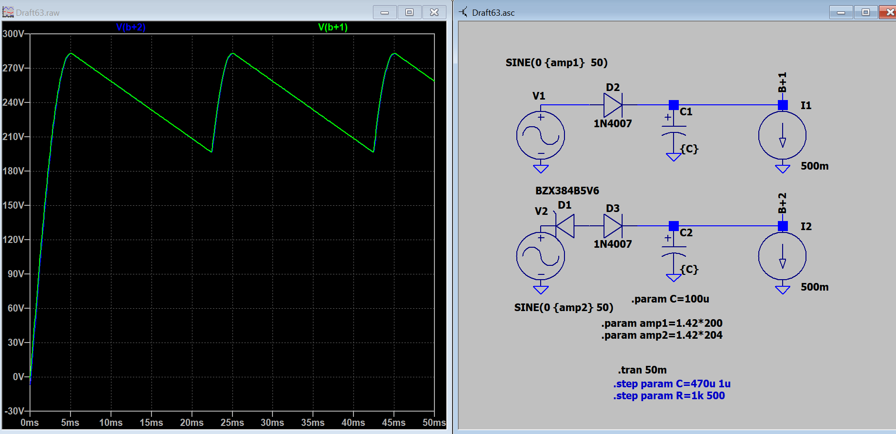Minimize the Draft63.asc schematic window

841,12
